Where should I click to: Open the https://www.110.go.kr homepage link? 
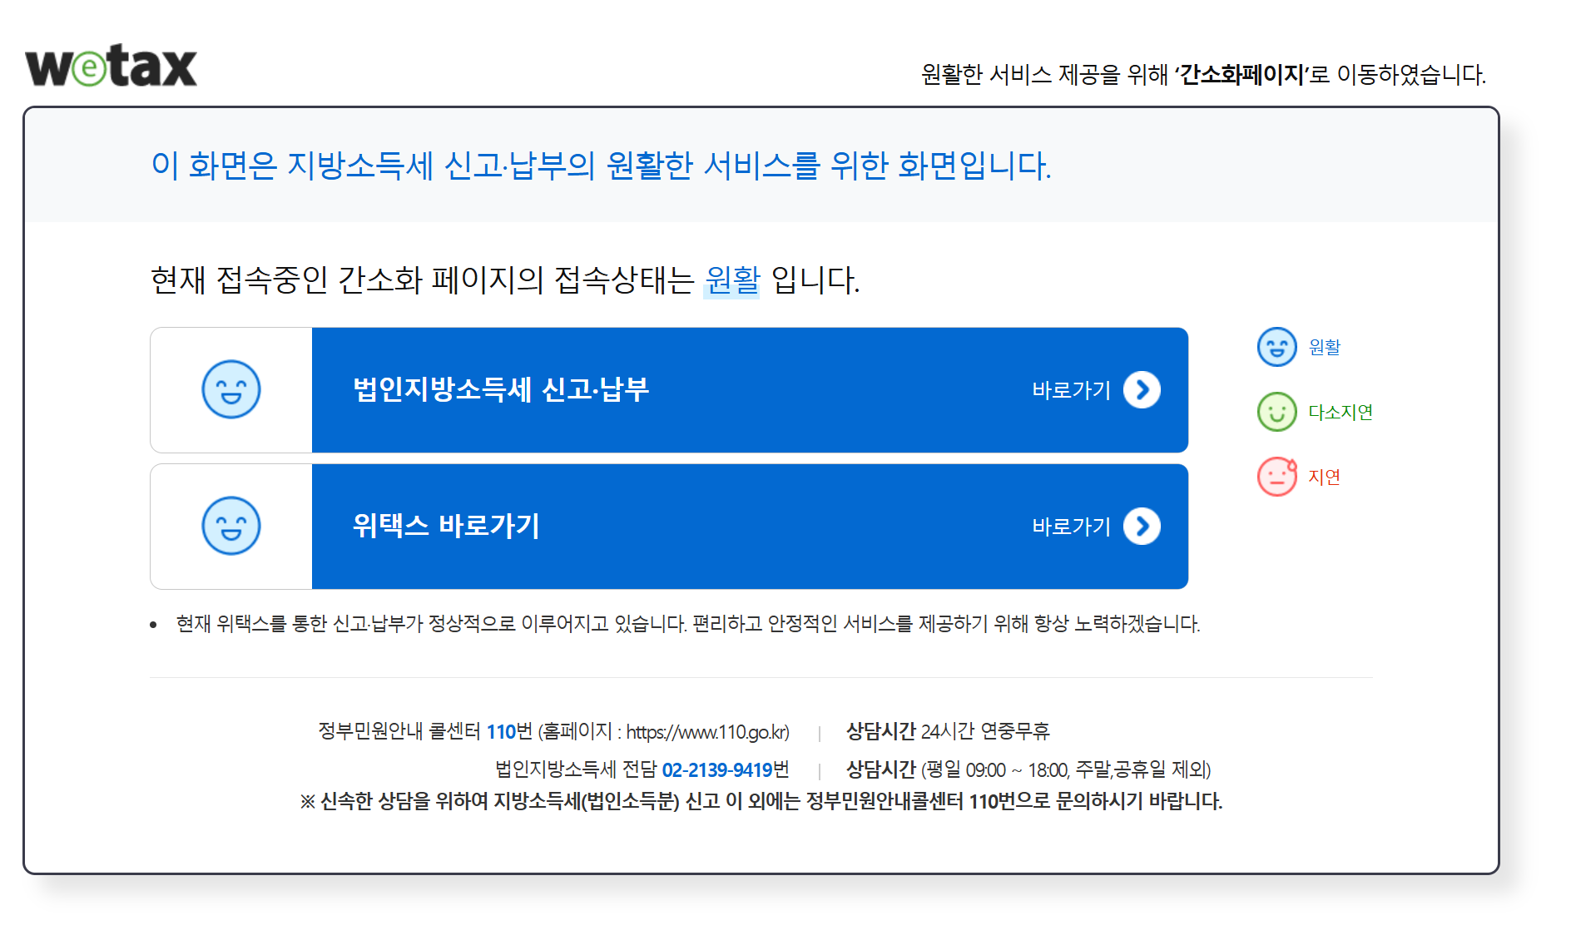[x=706, y=732]
